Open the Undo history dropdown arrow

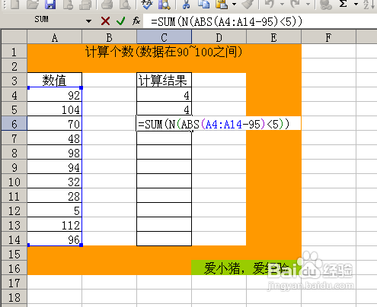coord(282,4)
